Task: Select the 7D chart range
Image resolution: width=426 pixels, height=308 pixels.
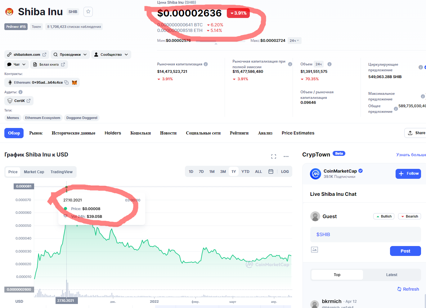Action: click(201, 172)
